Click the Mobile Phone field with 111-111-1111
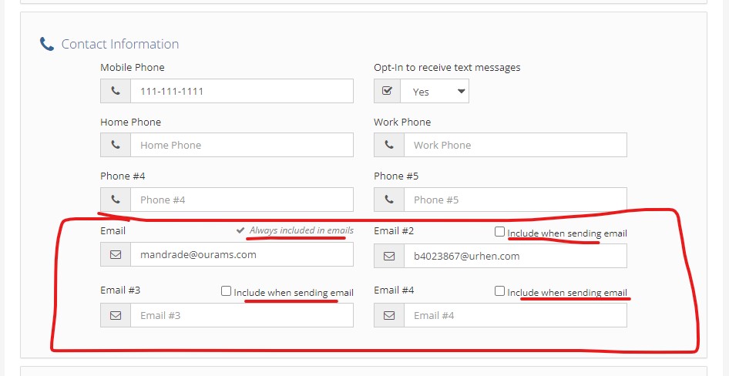 241,91
